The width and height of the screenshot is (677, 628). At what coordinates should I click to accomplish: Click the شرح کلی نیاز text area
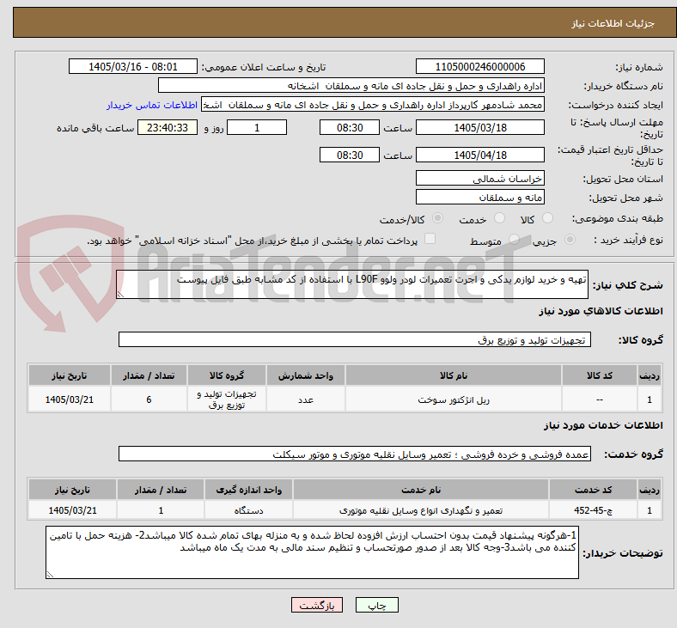pyautogui.click(x=352, y=284)
